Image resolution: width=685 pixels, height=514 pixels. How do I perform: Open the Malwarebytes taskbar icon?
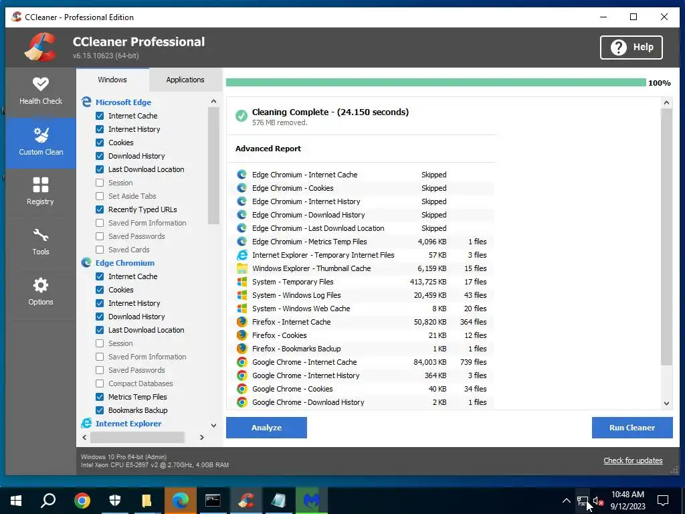coord(312,501)
